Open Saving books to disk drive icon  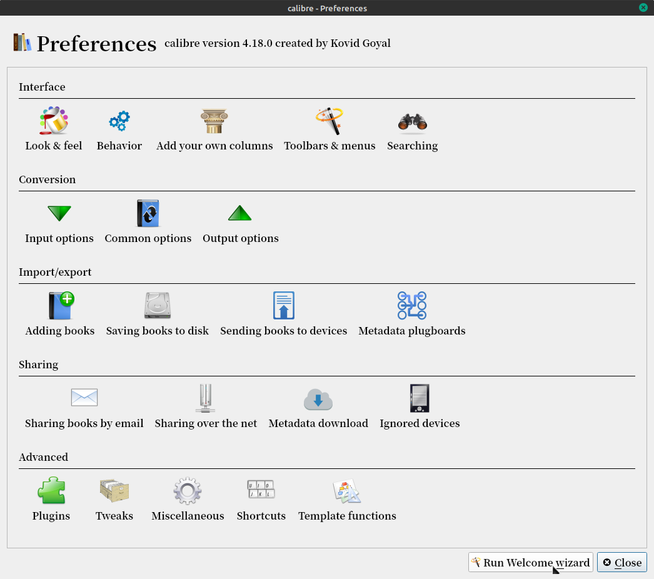click(x=157, y=305)
